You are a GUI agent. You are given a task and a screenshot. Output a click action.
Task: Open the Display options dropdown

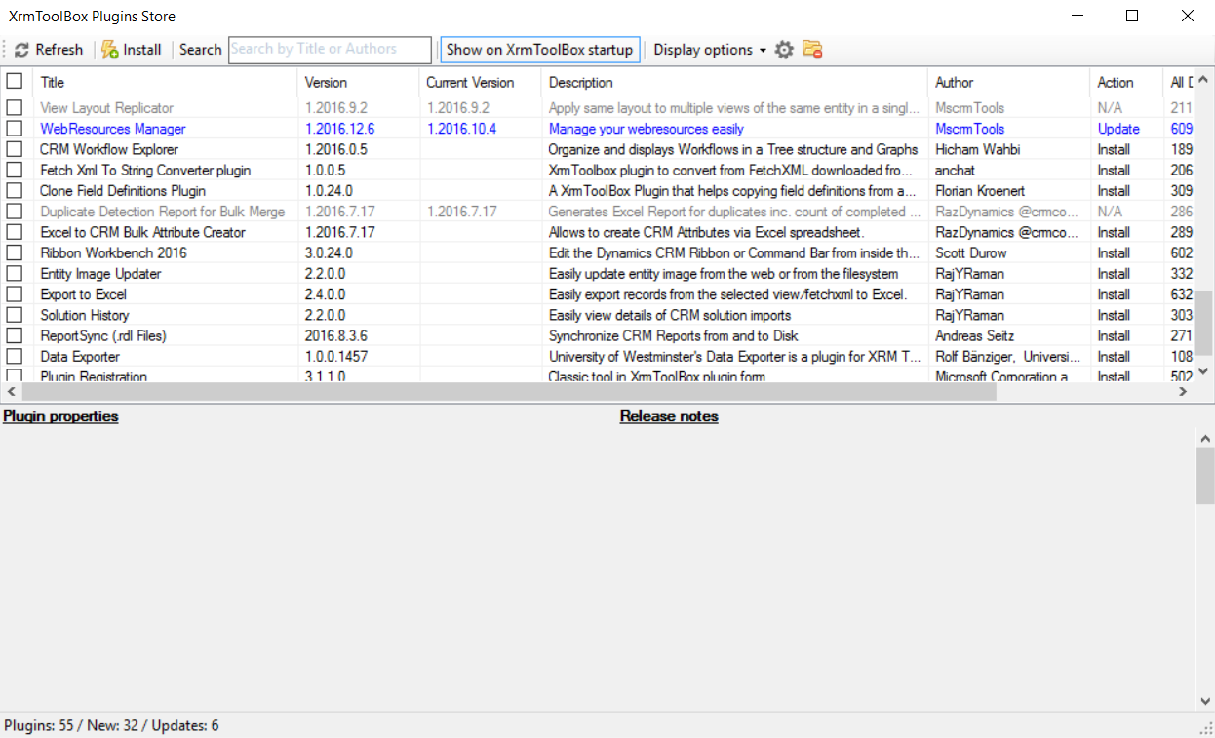tap(710, 50)
